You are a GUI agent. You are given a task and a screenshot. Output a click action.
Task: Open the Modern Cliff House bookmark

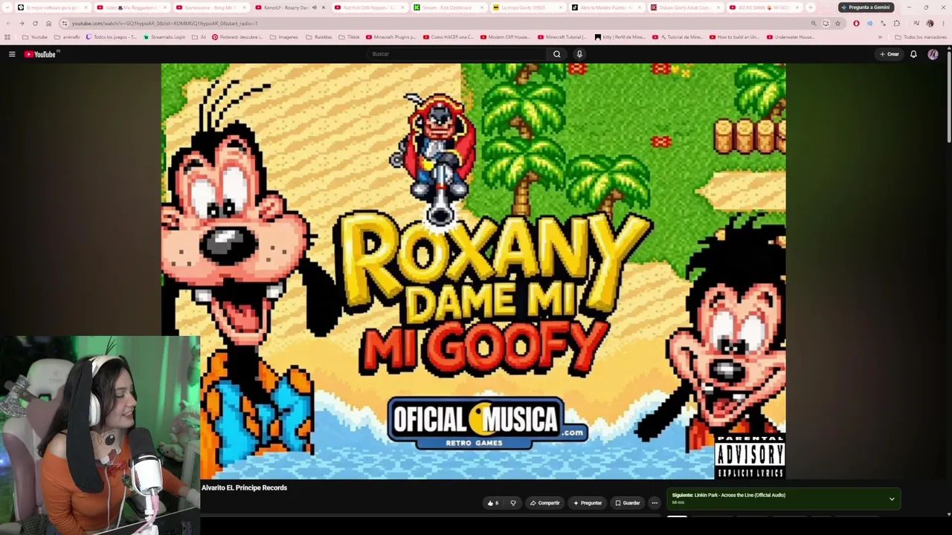[x=506, y=37]
